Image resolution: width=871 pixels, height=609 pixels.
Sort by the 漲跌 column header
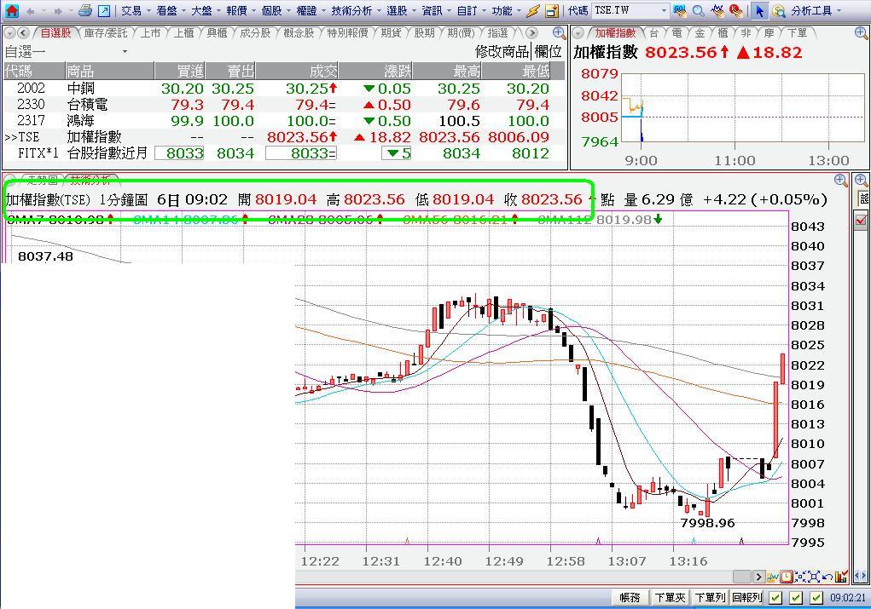375,71
